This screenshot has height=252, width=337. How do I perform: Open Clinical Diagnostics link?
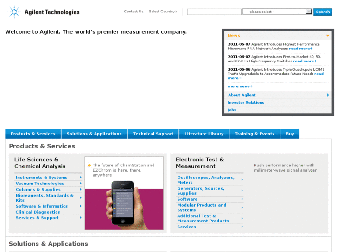coord(38,212)
